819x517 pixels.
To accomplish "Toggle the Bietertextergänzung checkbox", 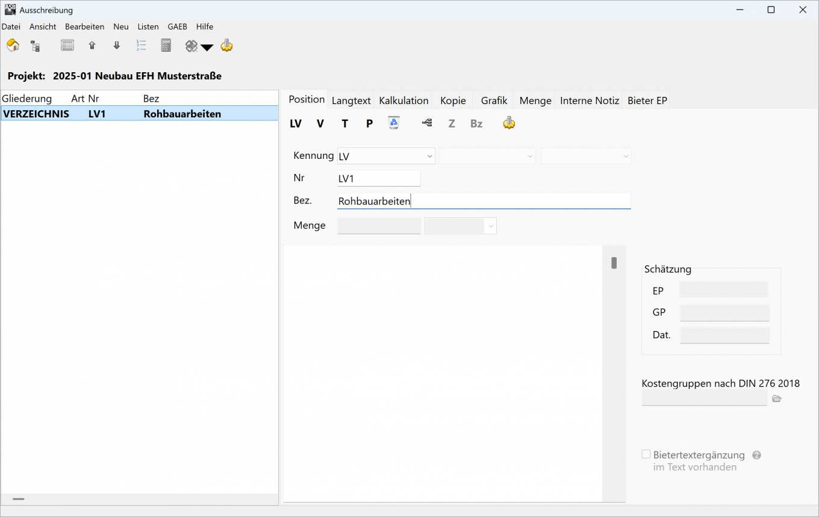I will coord(646,454).
